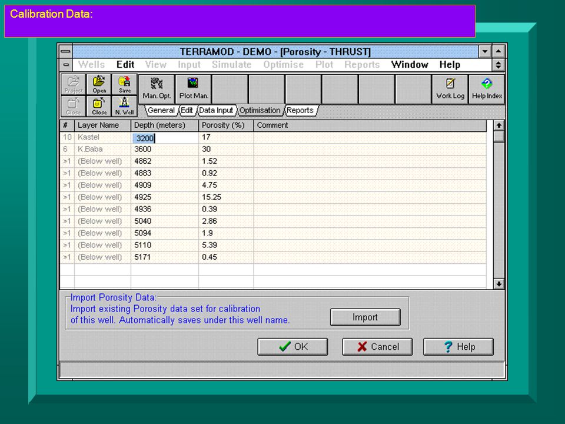Select the porosity cell 5.39
The width and height of the screenshot is (565, 424).
(226, 245)
